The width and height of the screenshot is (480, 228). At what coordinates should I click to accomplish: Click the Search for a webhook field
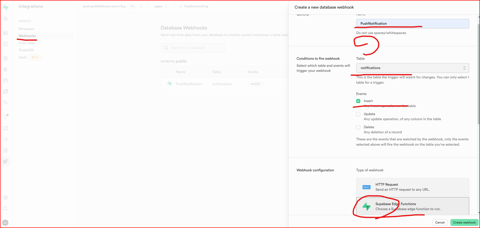click(x=193, y=48)
